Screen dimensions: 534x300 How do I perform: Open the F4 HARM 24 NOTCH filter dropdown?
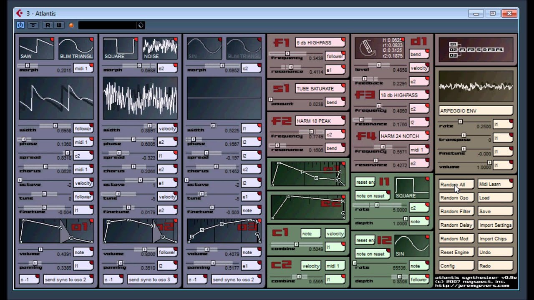click(404, 136)
